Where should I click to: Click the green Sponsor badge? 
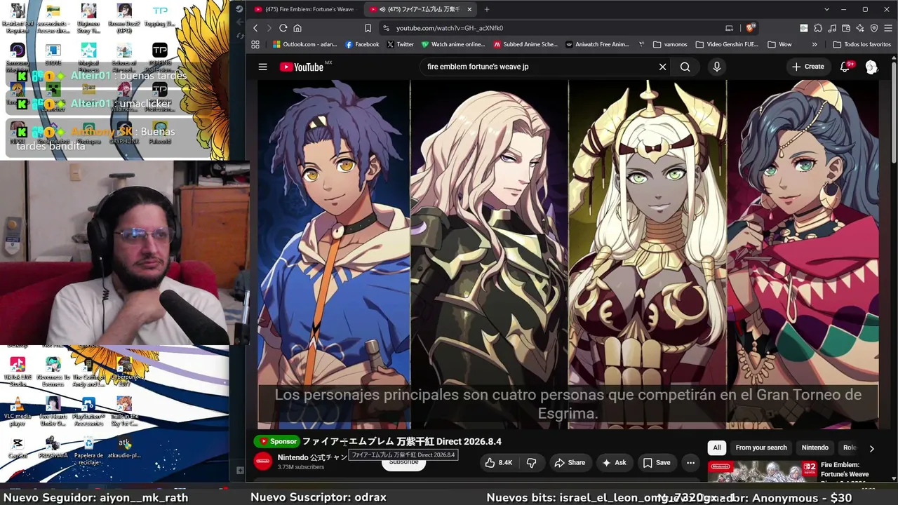click(276, 442)
